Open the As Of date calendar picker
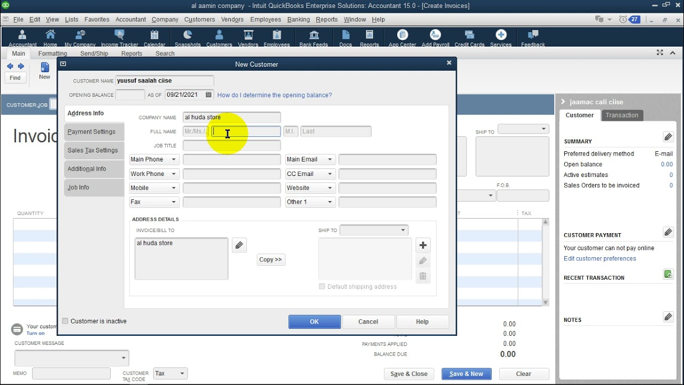 click(208, 95)
